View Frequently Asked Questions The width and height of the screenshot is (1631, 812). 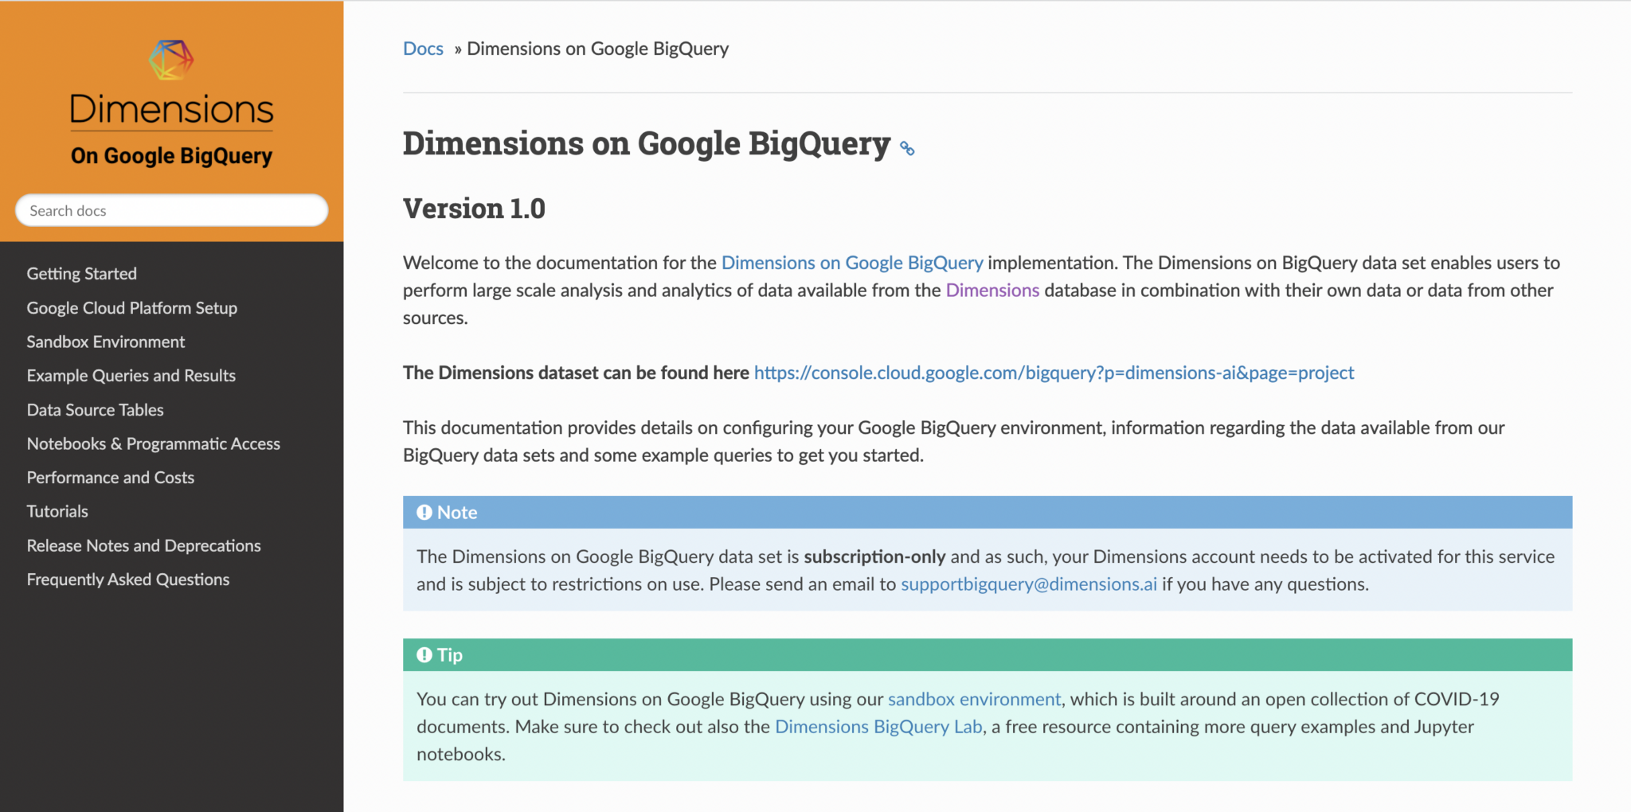(x=128, y=579)
